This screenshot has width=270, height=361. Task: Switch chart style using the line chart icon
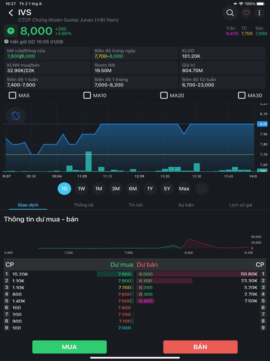pyautogui.click(x=202, y=189)
